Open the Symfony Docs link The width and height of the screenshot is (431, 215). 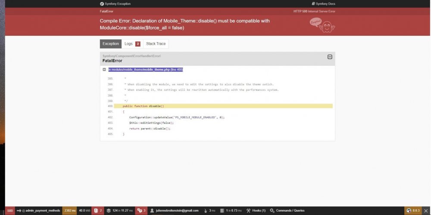coord(323,4)
